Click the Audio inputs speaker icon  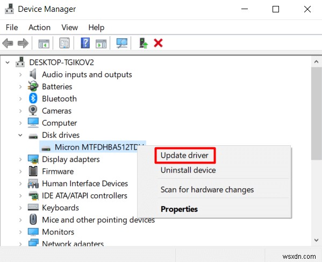33,74
